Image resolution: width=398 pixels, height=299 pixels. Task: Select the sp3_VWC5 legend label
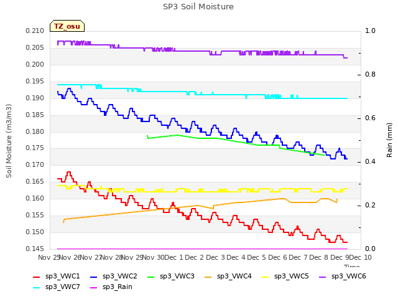click(x=292, y=277)
